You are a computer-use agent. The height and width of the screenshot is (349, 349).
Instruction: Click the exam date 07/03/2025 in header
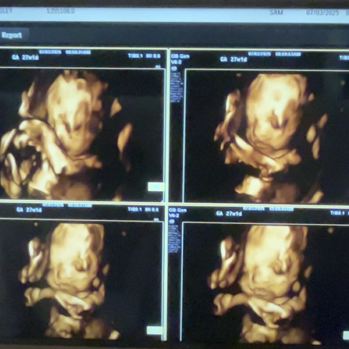322,13
